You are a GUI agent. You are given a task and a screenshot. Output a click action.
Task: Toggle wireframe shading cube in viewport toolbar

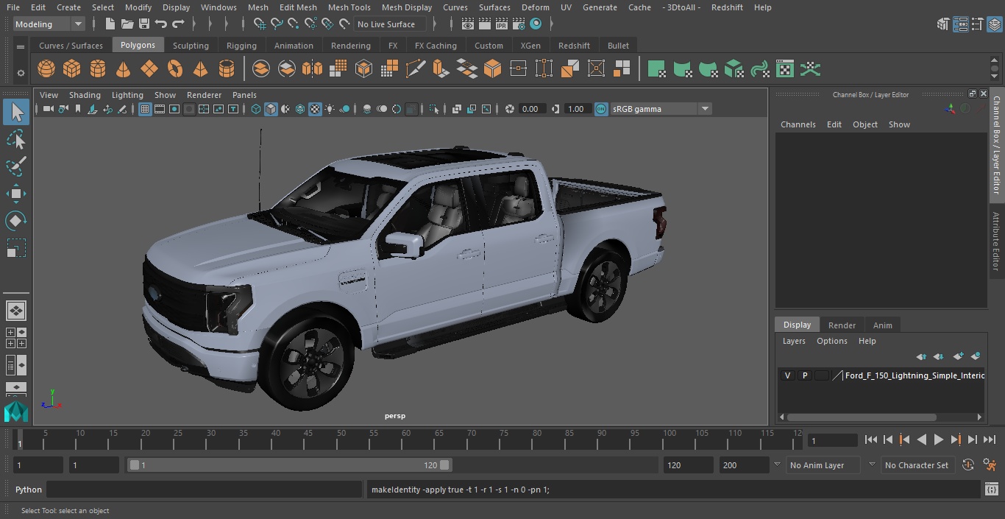(x=256, y=109)
